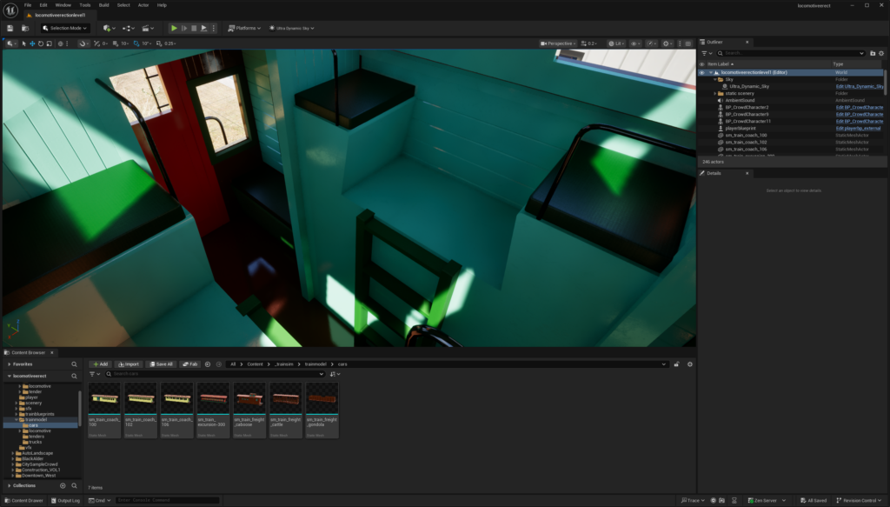This screenshot has width=890, height=507.
Task: Open the Build menu
Action: pos(103,5)
